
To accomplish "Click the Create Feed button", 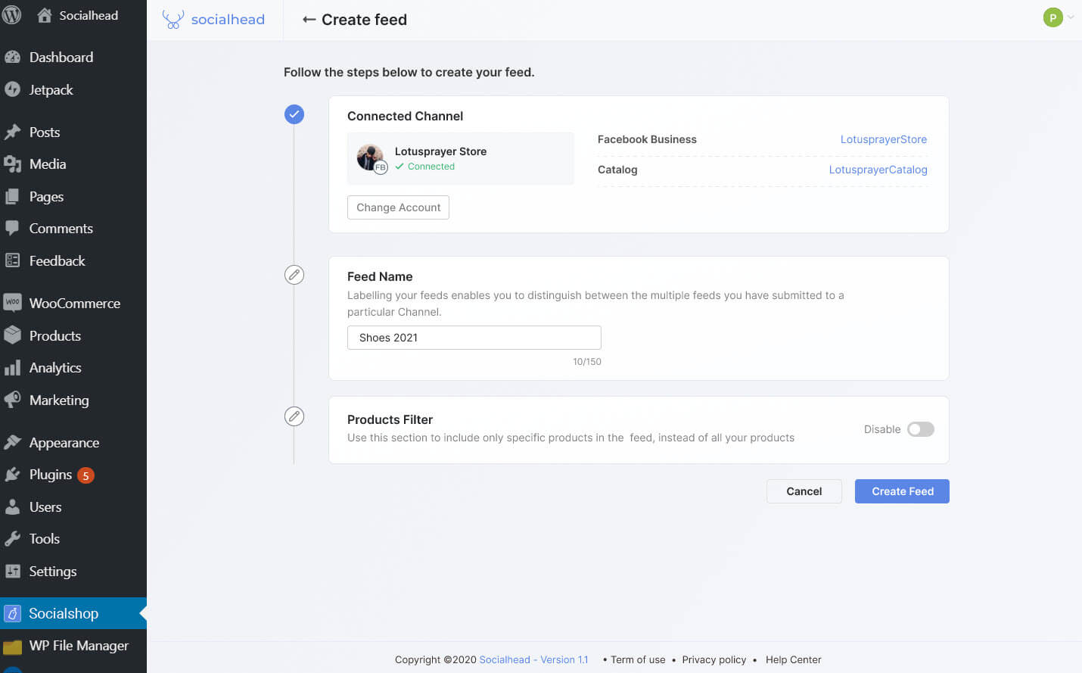I will point(902,491).
